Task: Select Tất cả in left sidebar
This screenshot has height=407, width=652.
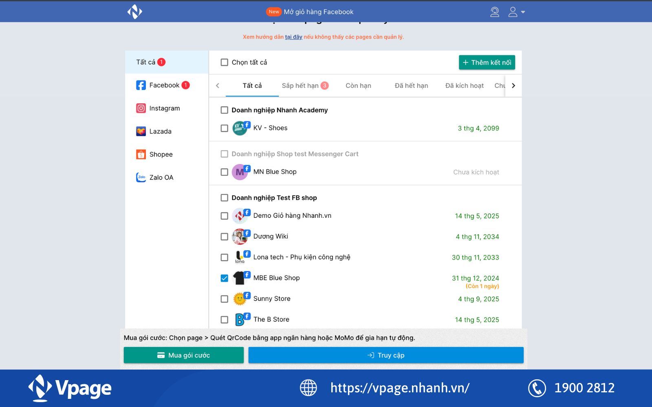Action: coord(167,62)
